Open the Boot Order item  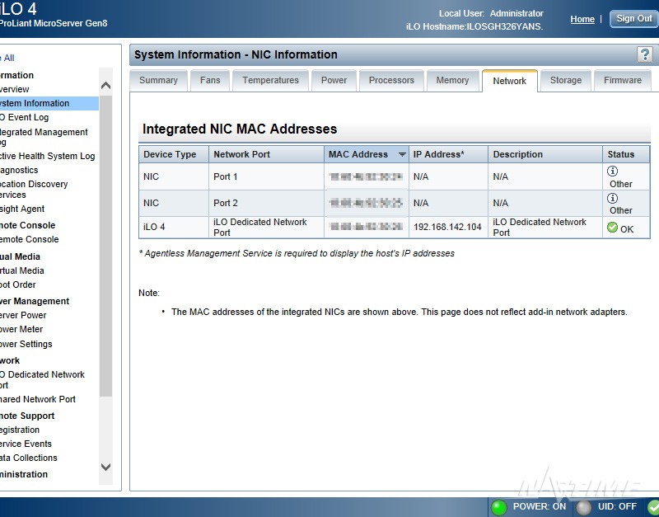pyautogui.click(x=18, y=284)
